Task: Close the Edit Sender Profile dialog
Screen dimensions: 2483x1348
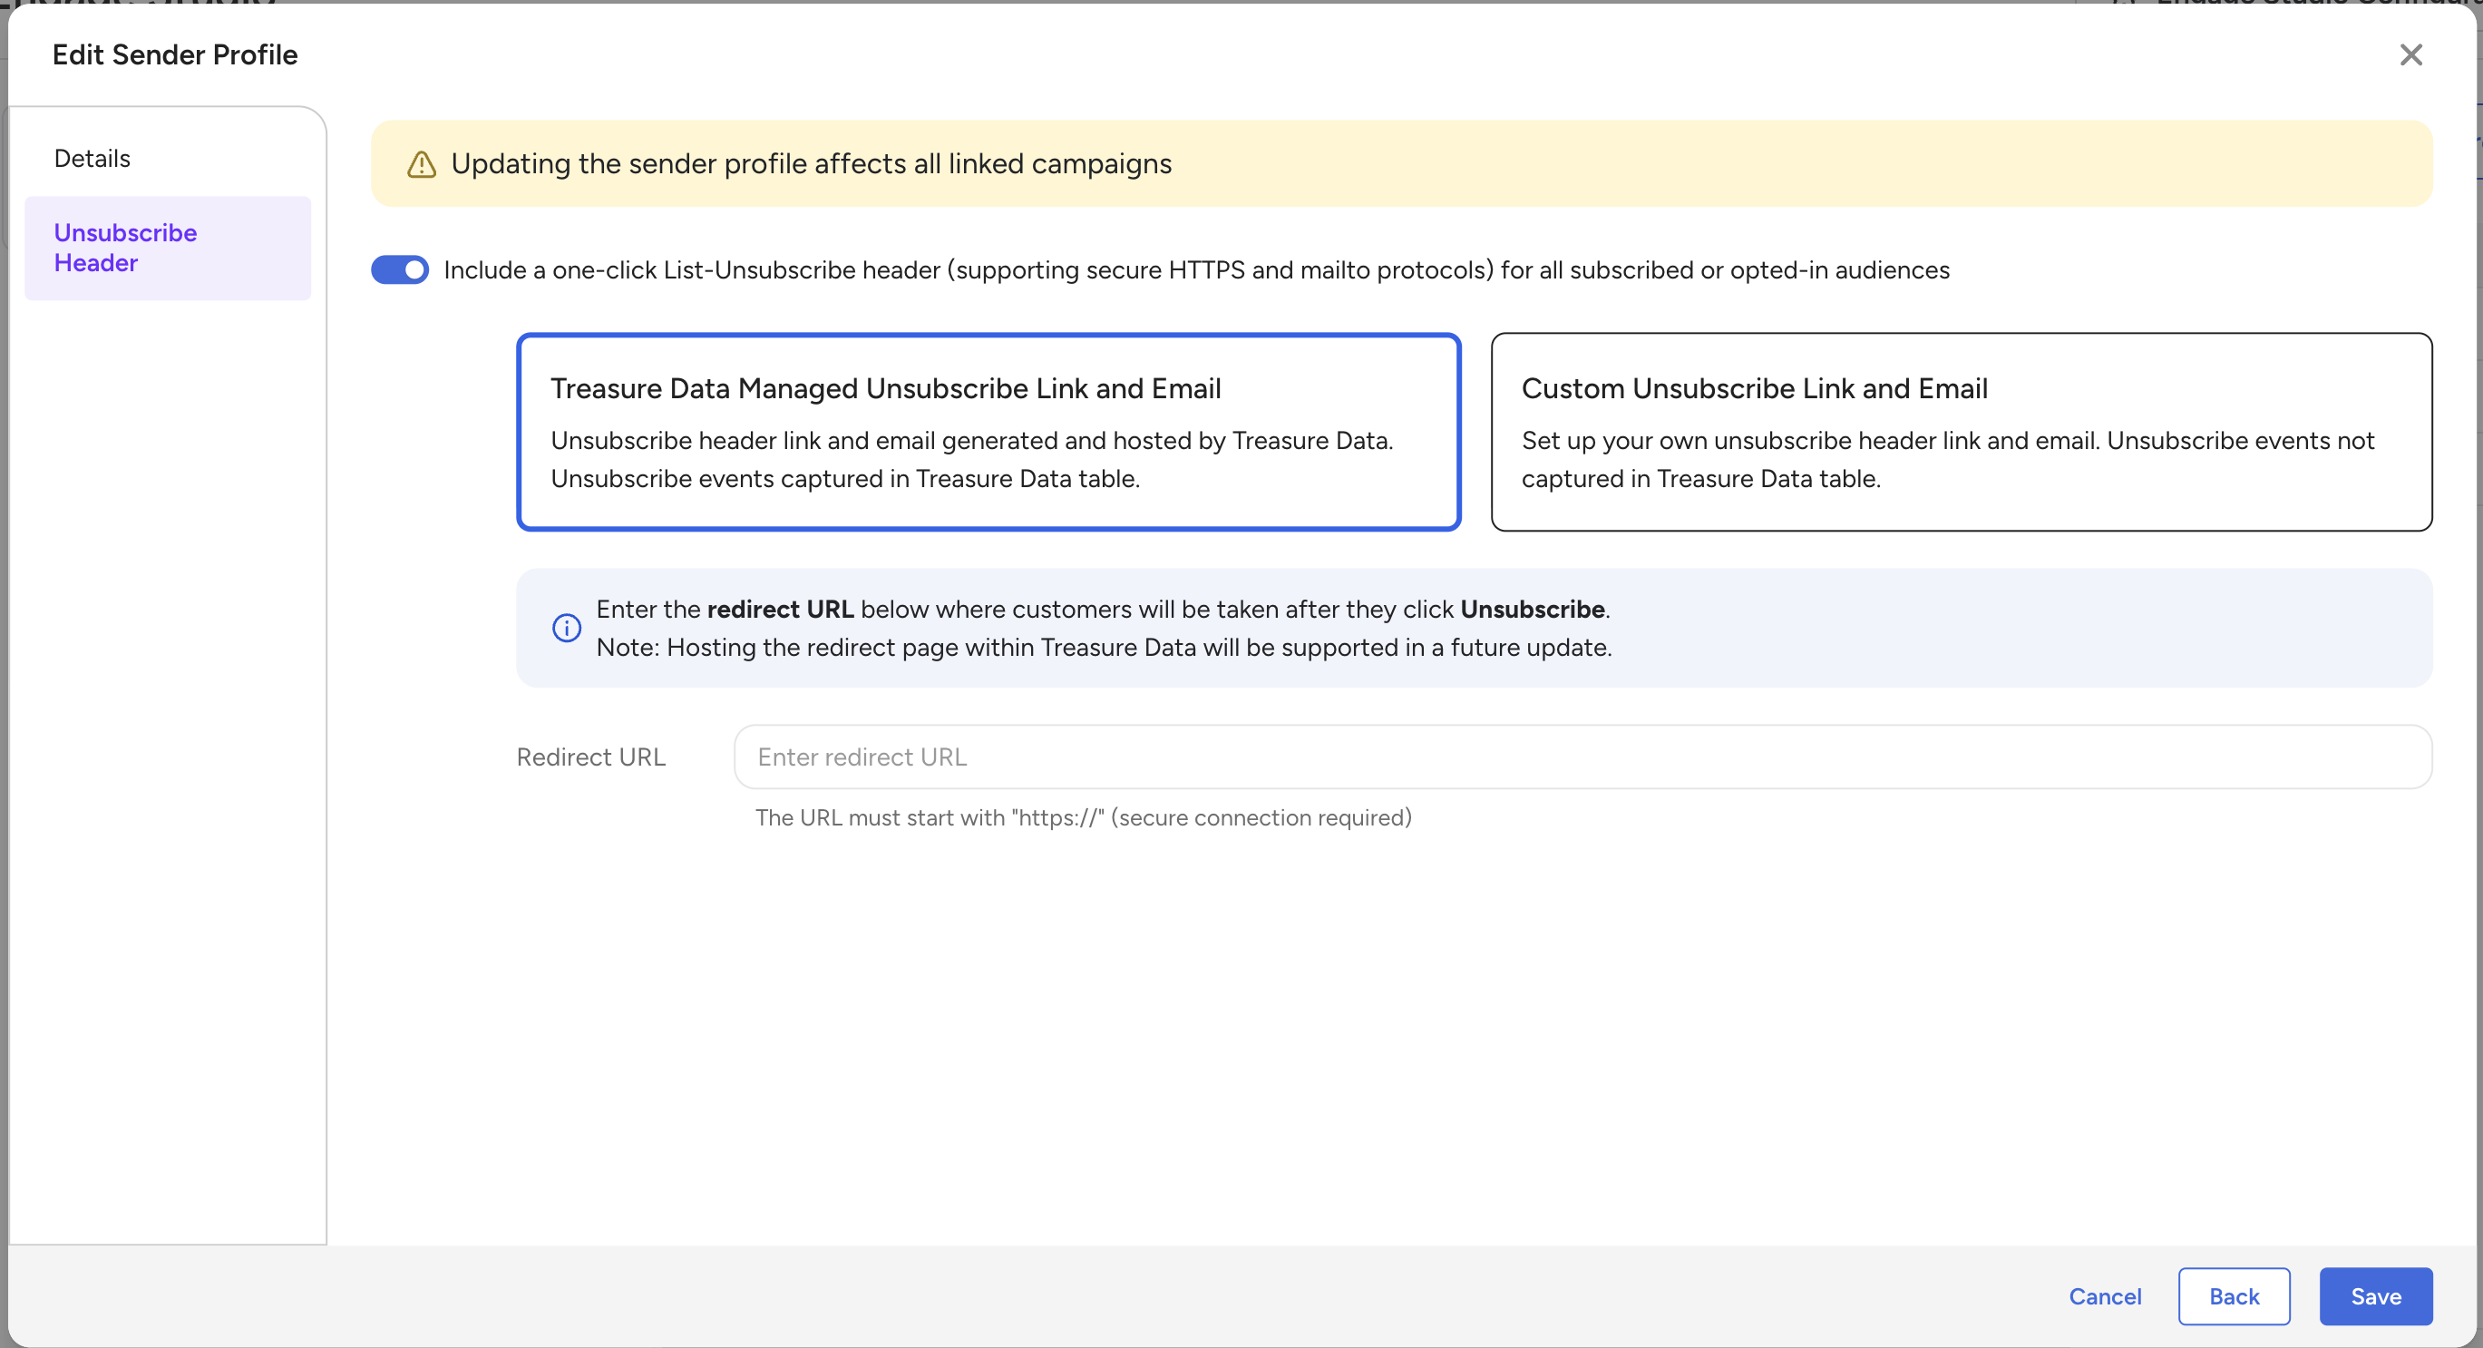Action: [2410, 55]
